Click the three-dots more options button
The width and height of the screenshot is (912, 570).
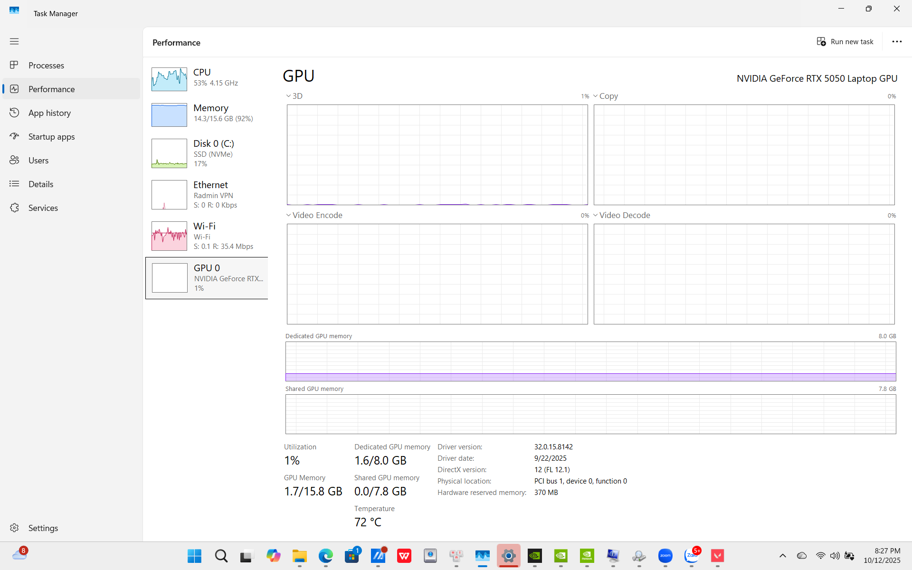[x=896, y=42]
